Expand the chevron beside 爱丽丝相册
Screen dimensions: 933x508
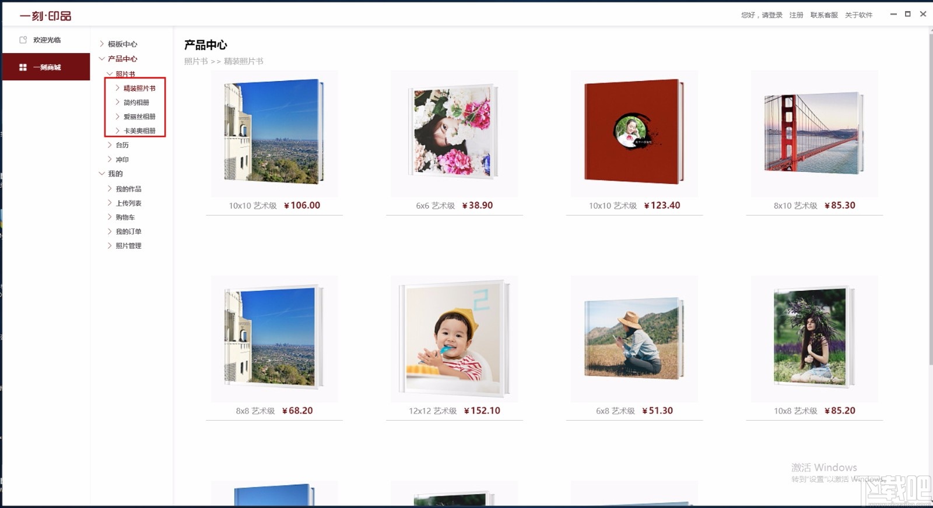(x=117, y=117)
